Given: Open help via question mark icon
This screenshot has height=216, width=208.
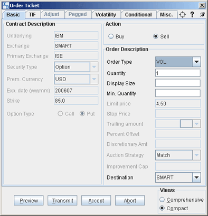Looking at the screenshot, I should pyautogui.click(x=192, y=14).
